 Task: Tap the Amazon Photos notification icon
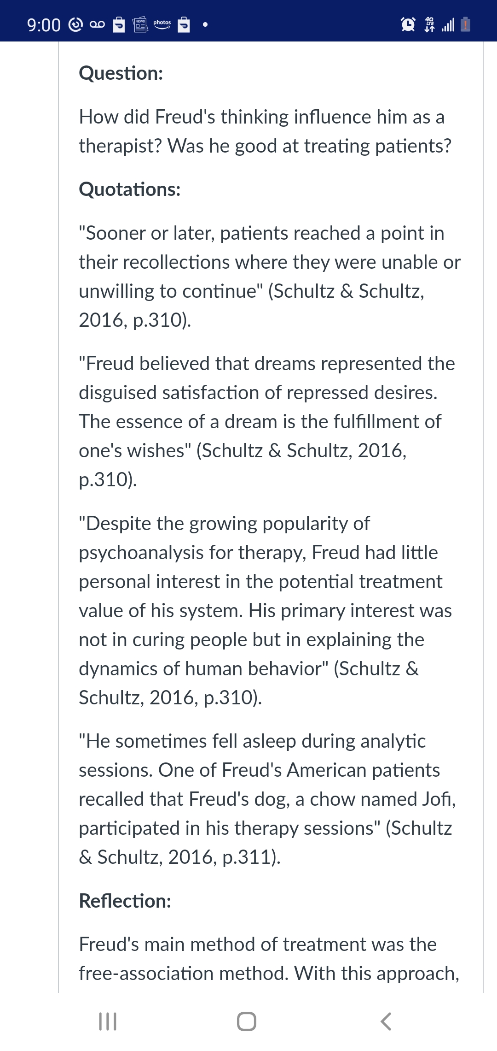pyautogui.click(x=162, y=24)
